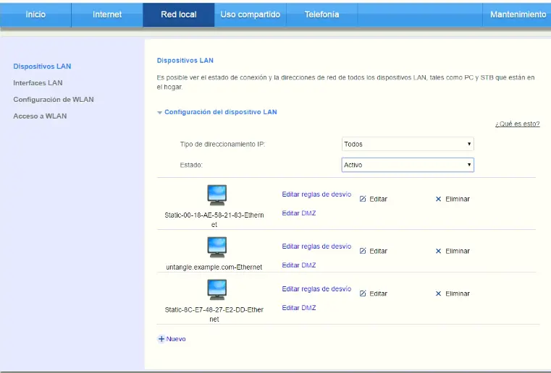Go to the Inicio tab

[35, 14]
